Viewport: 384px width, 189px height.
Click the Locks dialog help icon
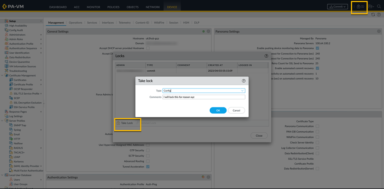click(x=266, y=56)
